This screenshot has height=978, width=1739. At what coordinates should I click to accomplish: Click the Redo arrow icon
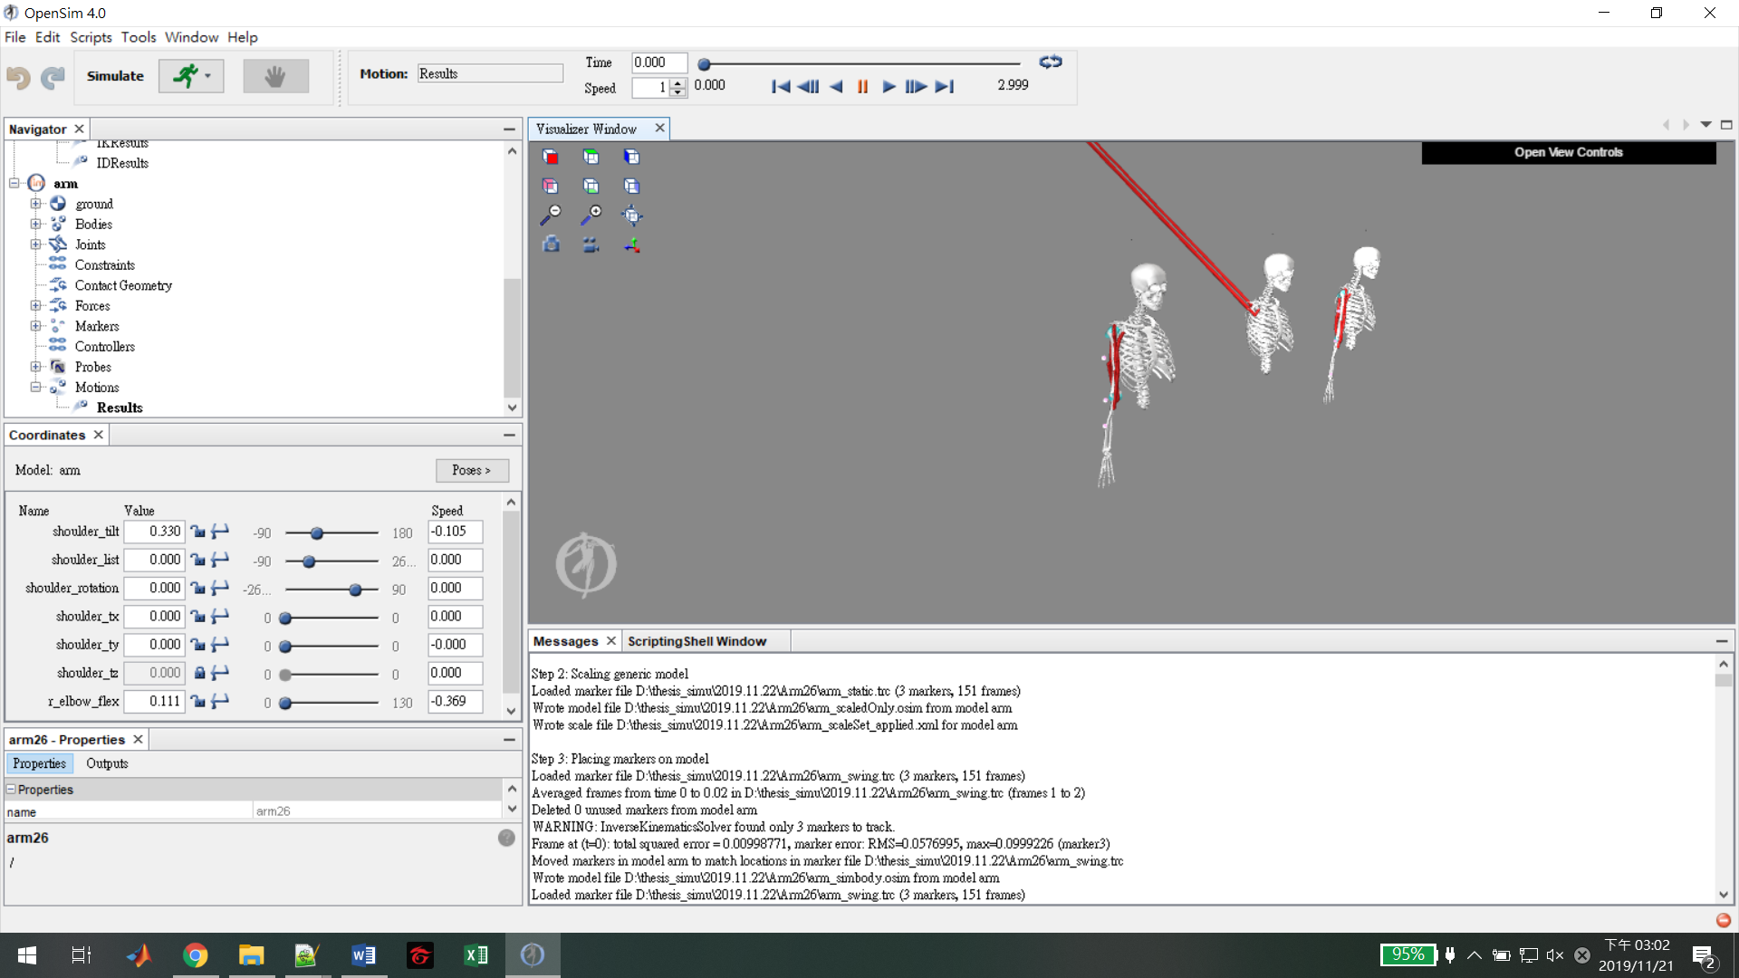[53, 77]
